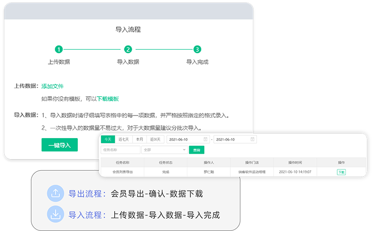
Task: Click step 1 circle 上传数据
Action: point(59,49)
